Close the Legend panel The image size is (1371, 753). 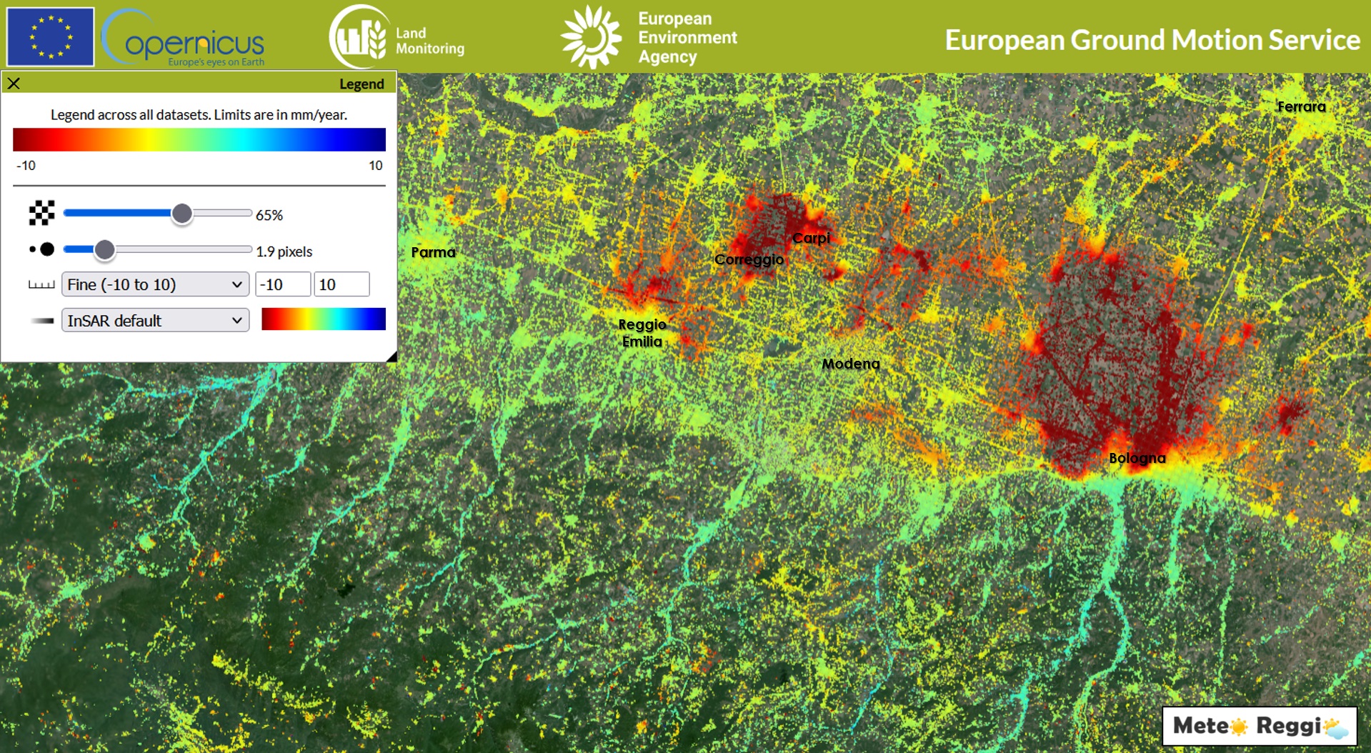coord(14,84)
